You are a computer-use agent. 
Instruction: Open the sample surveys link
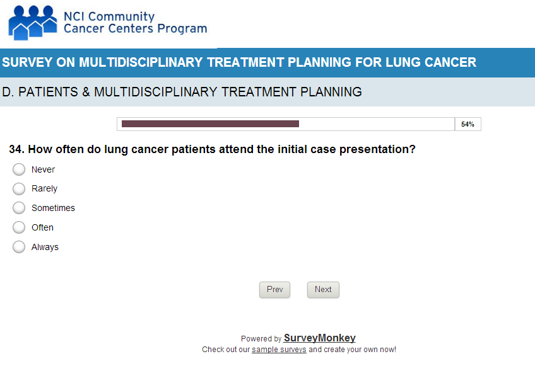[279, 350]
